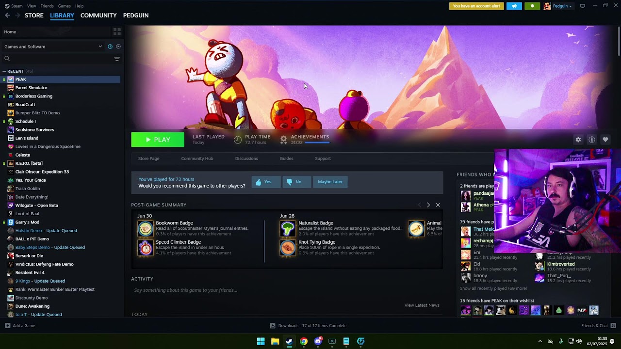Viewport: 621px width, 349px height.
Task: Click the back navigation arrow
Action: [x=7, y=16]
